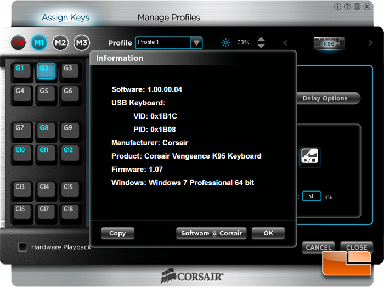Select the G9 macro key
This screenshot has width=384, height=287.
pyautogui.click(x=70, y=130)
